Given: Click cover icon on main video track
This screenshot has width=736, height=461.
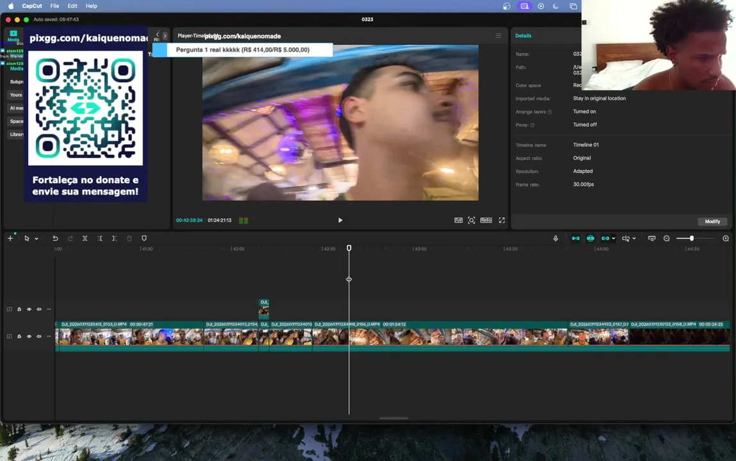Looking at the screenshot, I should tap(10, 336).
